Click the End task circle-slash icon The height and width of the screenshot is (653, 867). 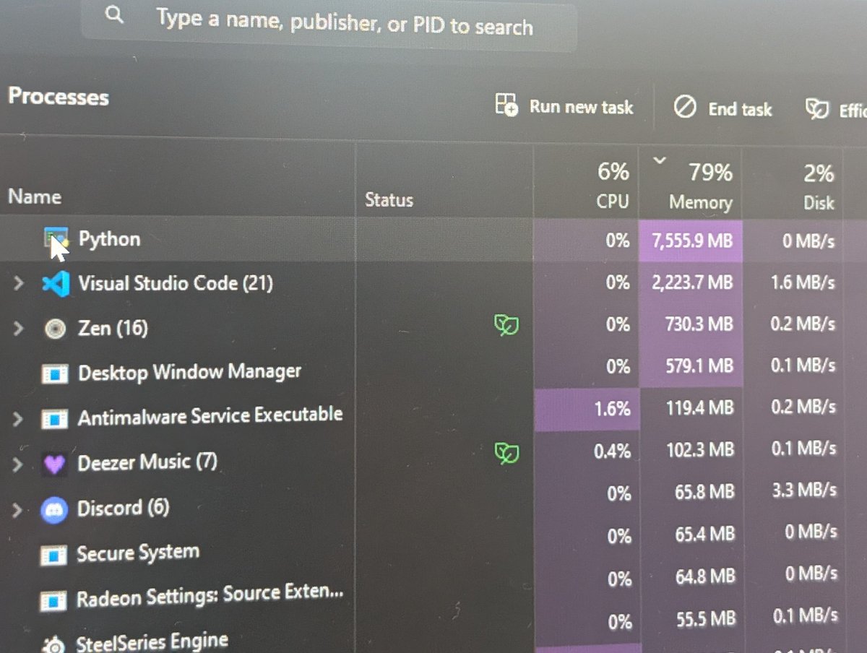685,108
